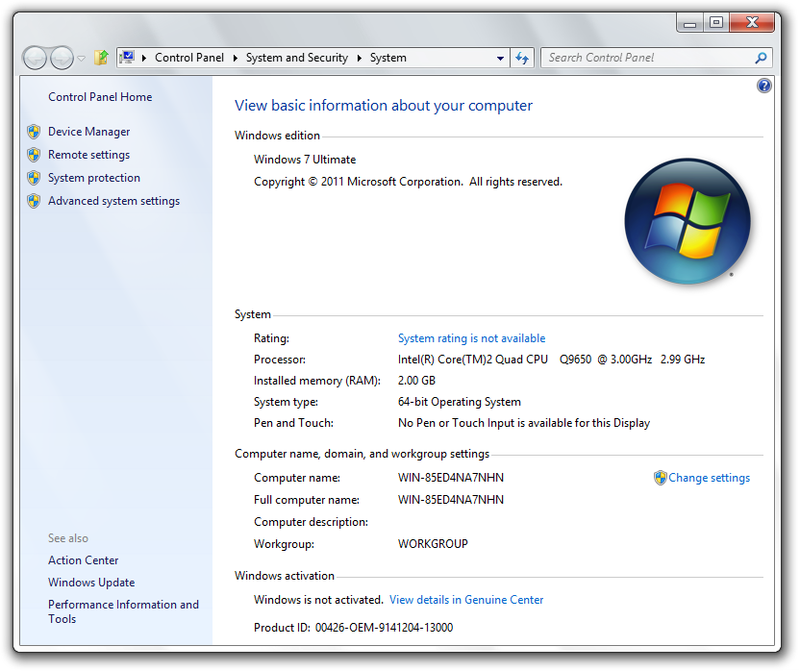Expand the arrow after Control Panel breadcrumb
800x671 pixels.
click(236, 58)
